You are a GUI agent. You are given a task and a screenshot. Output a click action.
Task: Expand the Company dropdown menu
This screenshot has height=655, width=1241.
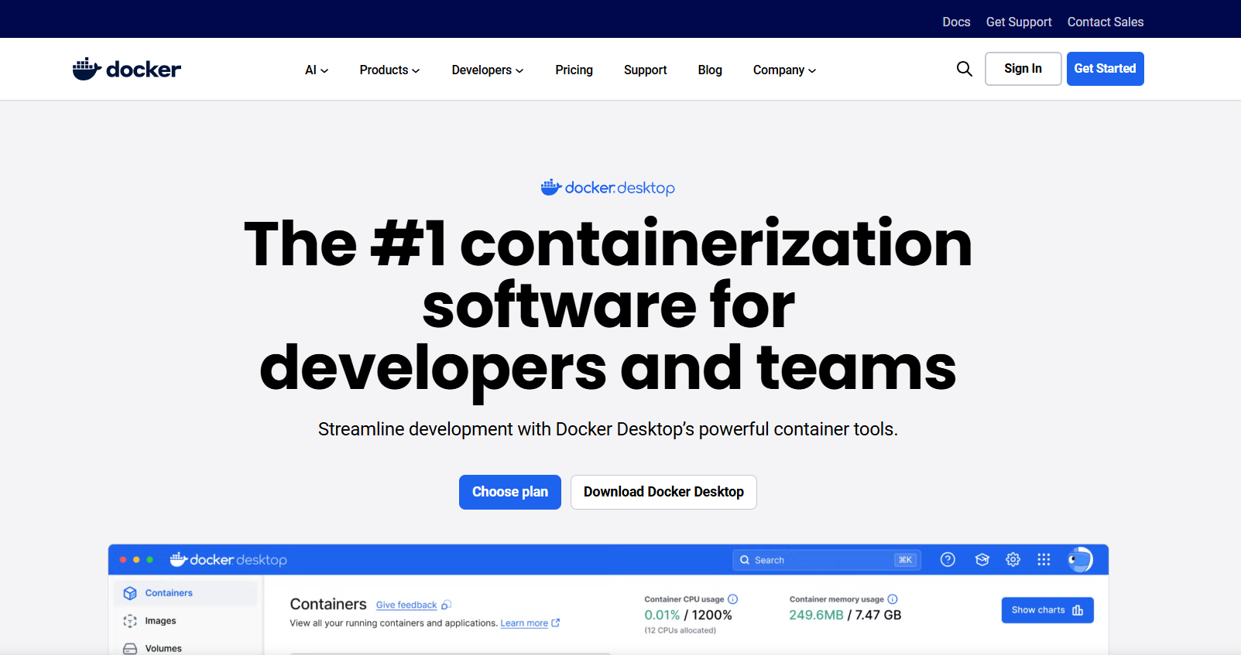784,70
